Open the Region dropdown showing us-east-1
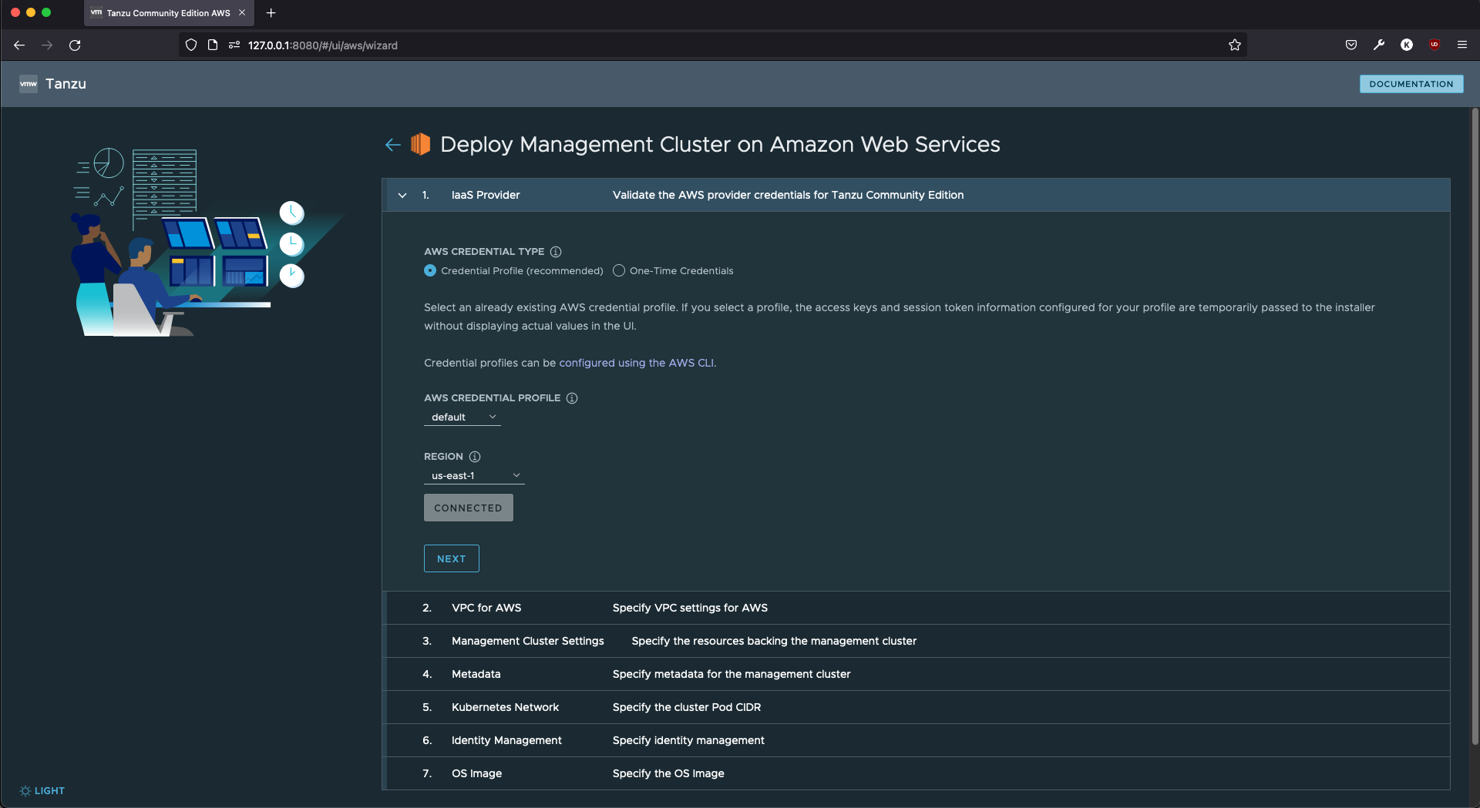 (474, 476)
